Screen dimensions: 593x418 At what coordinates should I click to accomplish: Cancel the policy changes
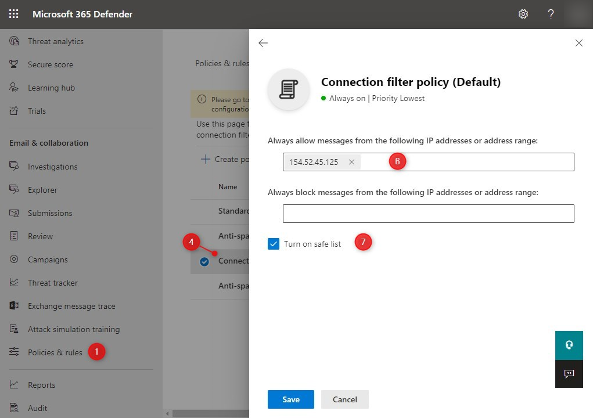tap(344, 399)
